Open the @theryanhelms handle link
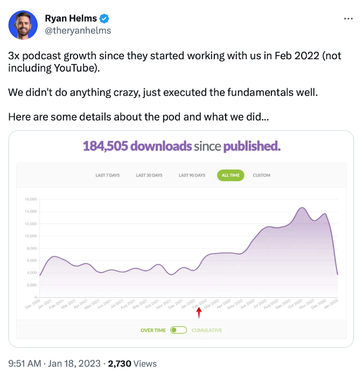363x378 pixels. [x=78, y=31]
